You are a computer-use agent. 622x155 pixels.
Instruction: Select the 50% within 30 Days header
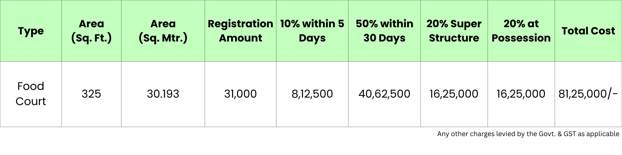384,31
